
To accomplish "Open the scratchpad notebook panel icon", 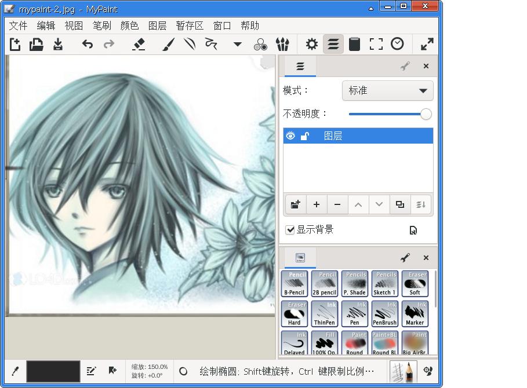I will click(x=355, y=44).
